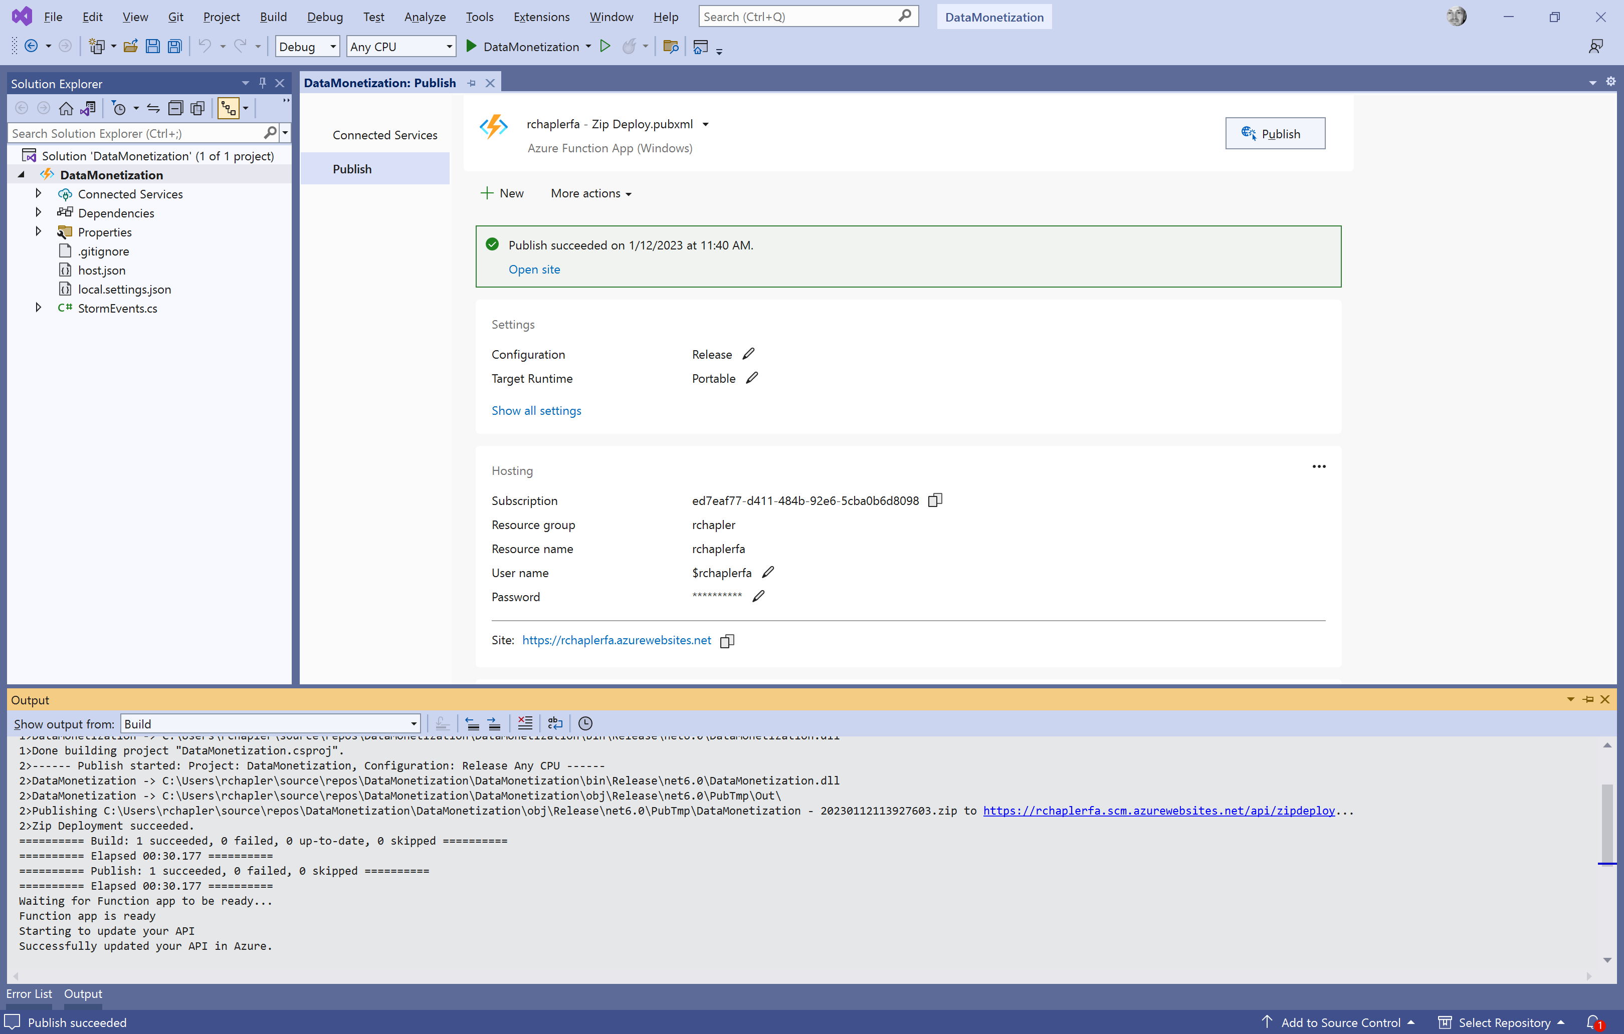Open the Any CPU platform dropdown
This screenshot has height=1034, width=1624.
click(400, 47)
